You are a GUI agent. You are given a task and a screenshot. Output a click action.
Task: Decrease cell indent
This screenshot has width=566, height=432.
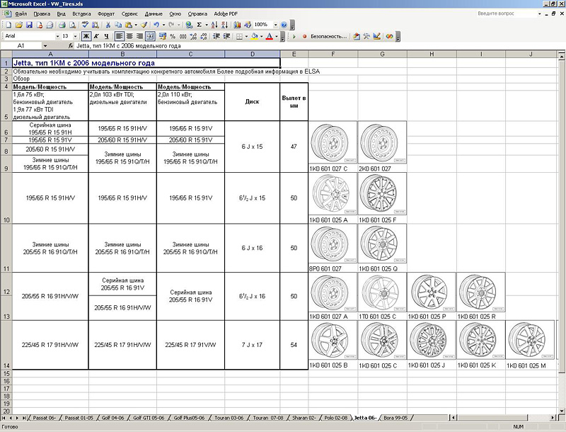[x=216, y=36]
